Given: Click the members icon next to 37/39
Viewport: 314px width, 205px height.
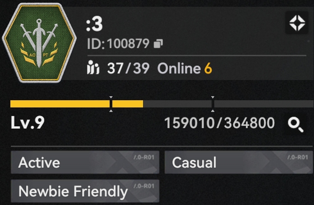Looking at the screenshot, I should (93, 67).
